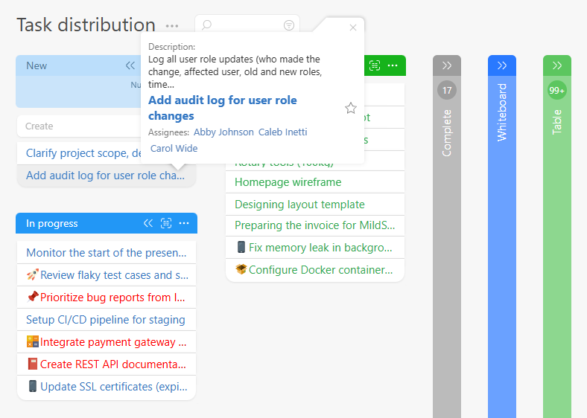Viewport: 587px width, 418px height.
Task: Expand the Table column
Action: point(557,65)
